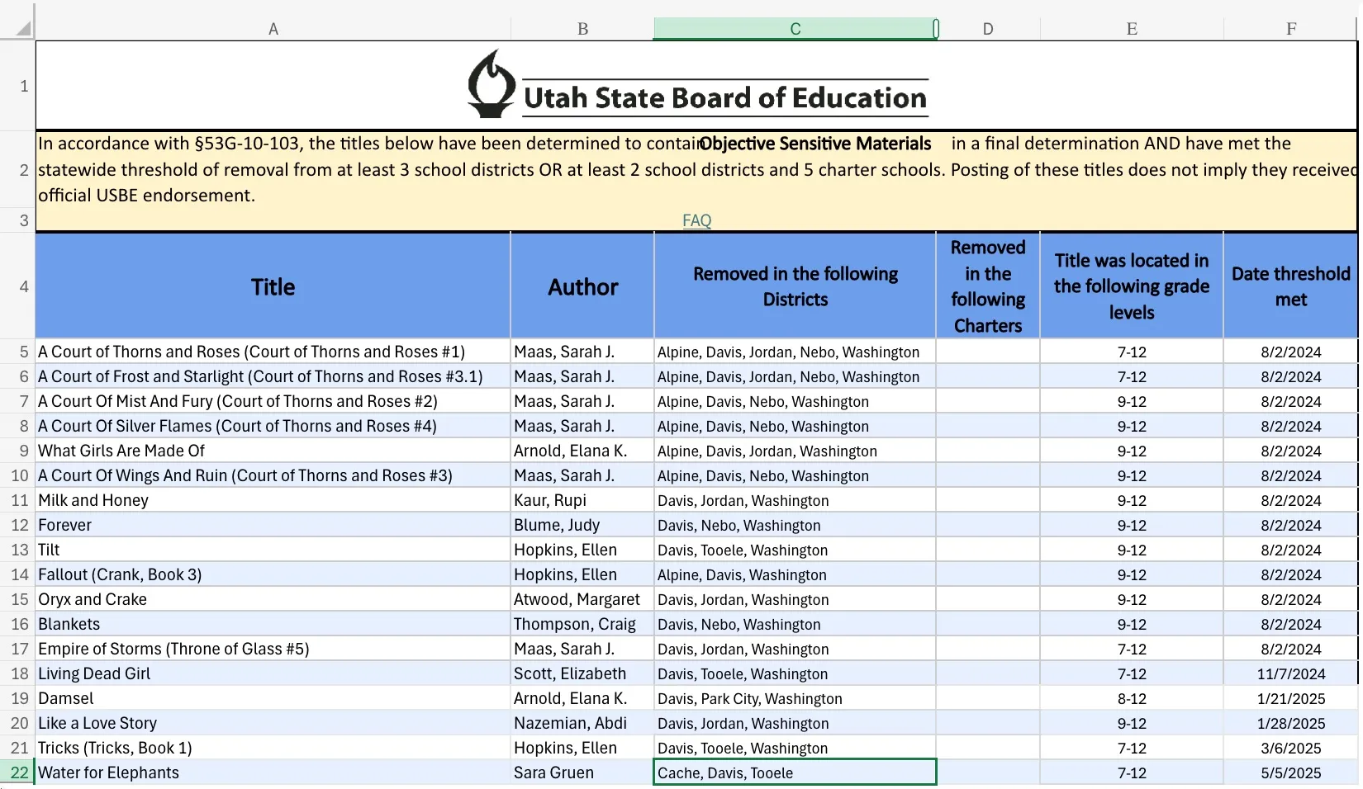This screenshot has width=1363, height=789.
Task: Select the date cell 1/28/2025
Action: [x=1291, y=723]
